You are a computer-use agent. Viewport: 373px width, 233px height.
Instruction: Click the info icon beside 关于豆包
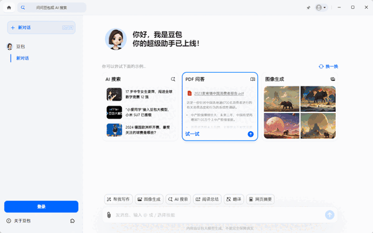(9, 221)
